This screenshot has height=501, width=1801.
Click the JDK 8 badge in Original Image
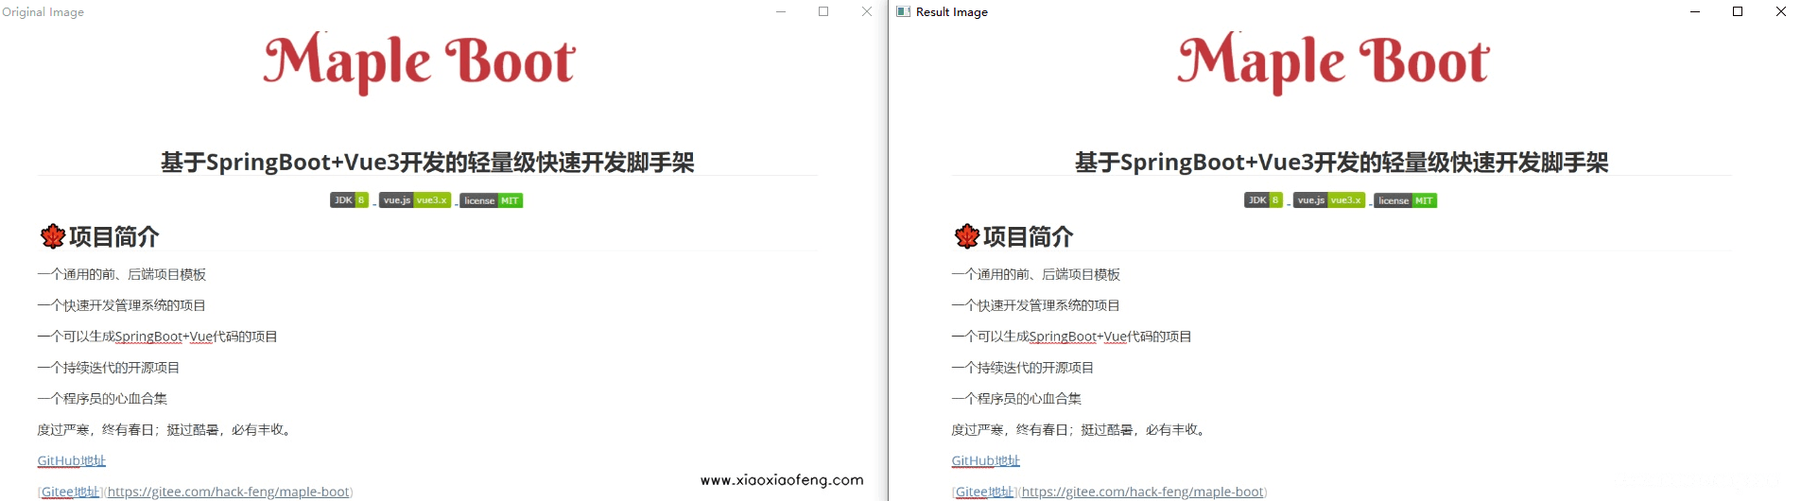coord(349,200)
